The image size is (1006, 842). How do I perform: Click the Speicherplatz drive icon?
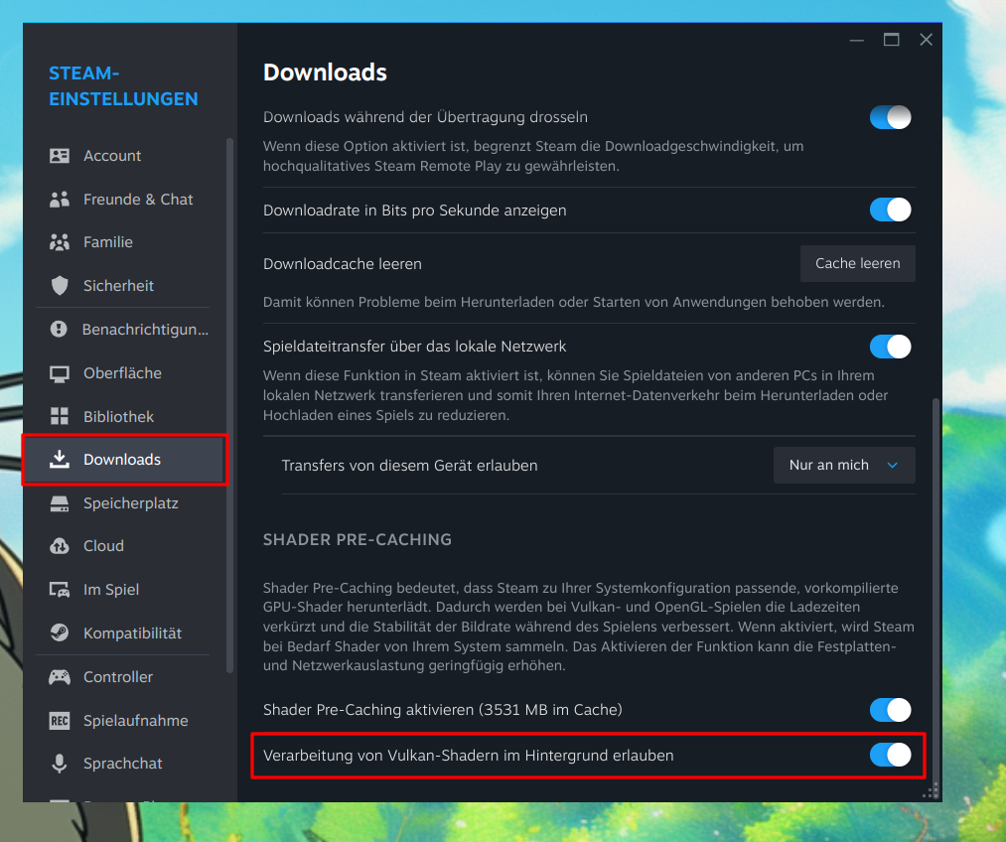coord(59,503)
